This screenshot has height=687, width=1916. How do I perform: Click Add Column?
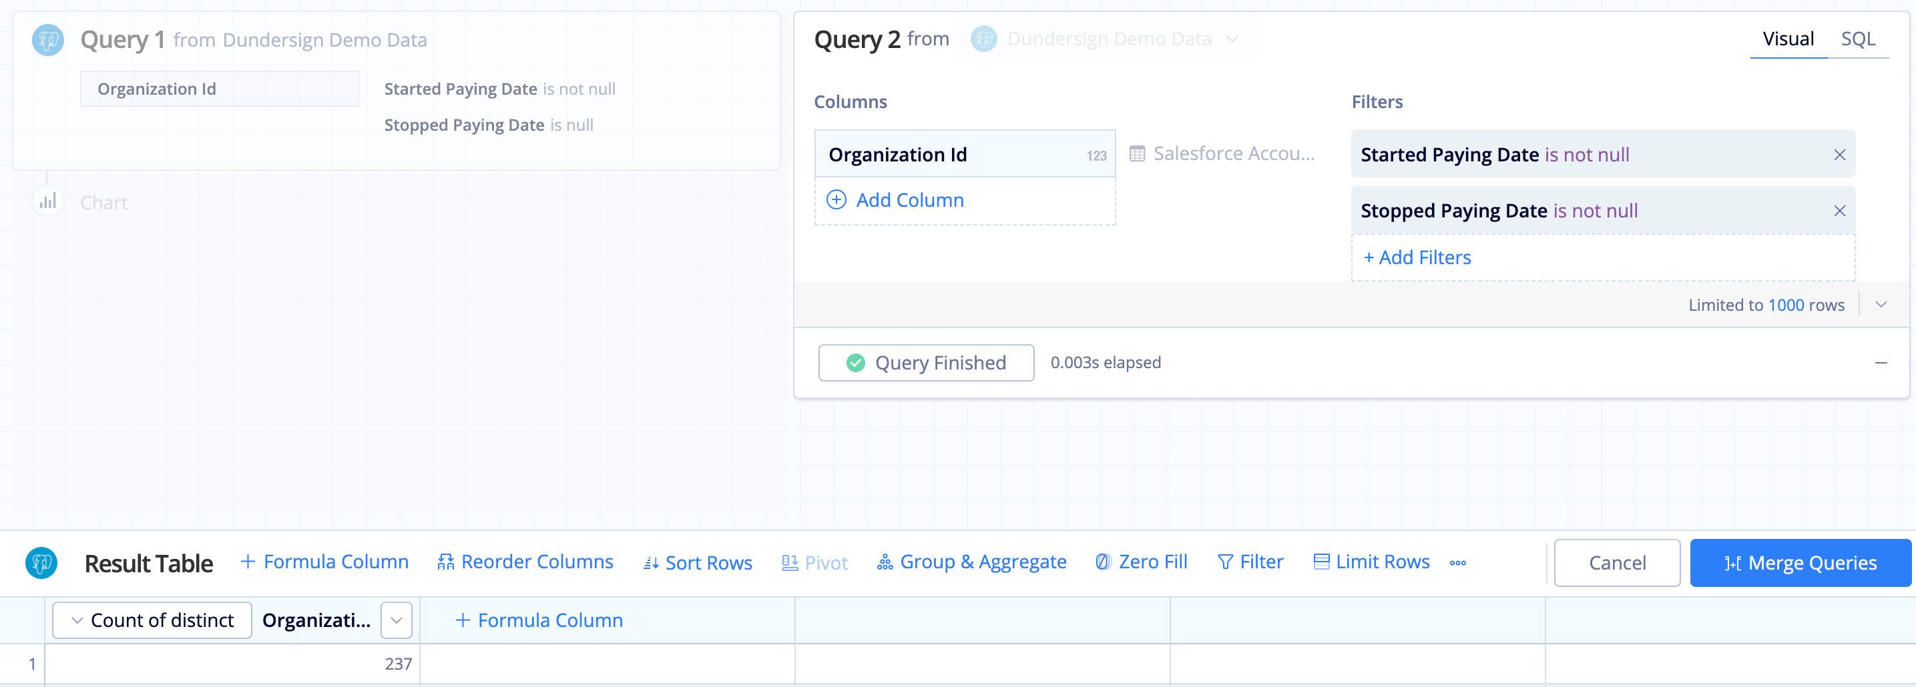965,200
